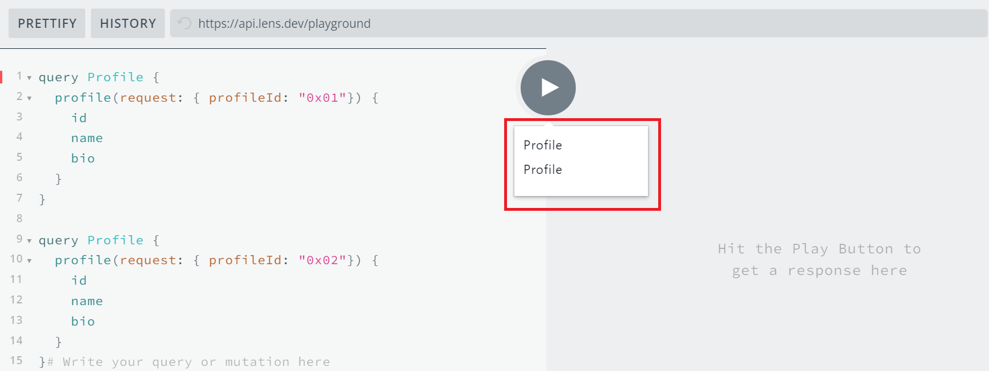Image resolution: width=989 pixels, height=371 pixels.
Task: Click the "profileId" key on line 10
Action: click(245, 260)
